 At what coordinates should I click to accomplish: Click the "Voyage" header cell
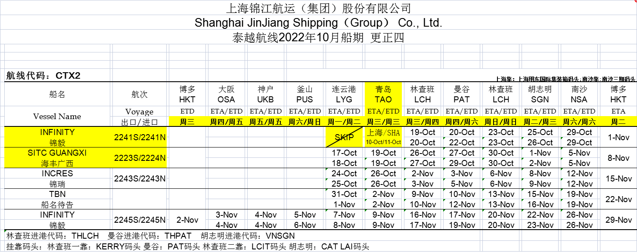(140, 112)
